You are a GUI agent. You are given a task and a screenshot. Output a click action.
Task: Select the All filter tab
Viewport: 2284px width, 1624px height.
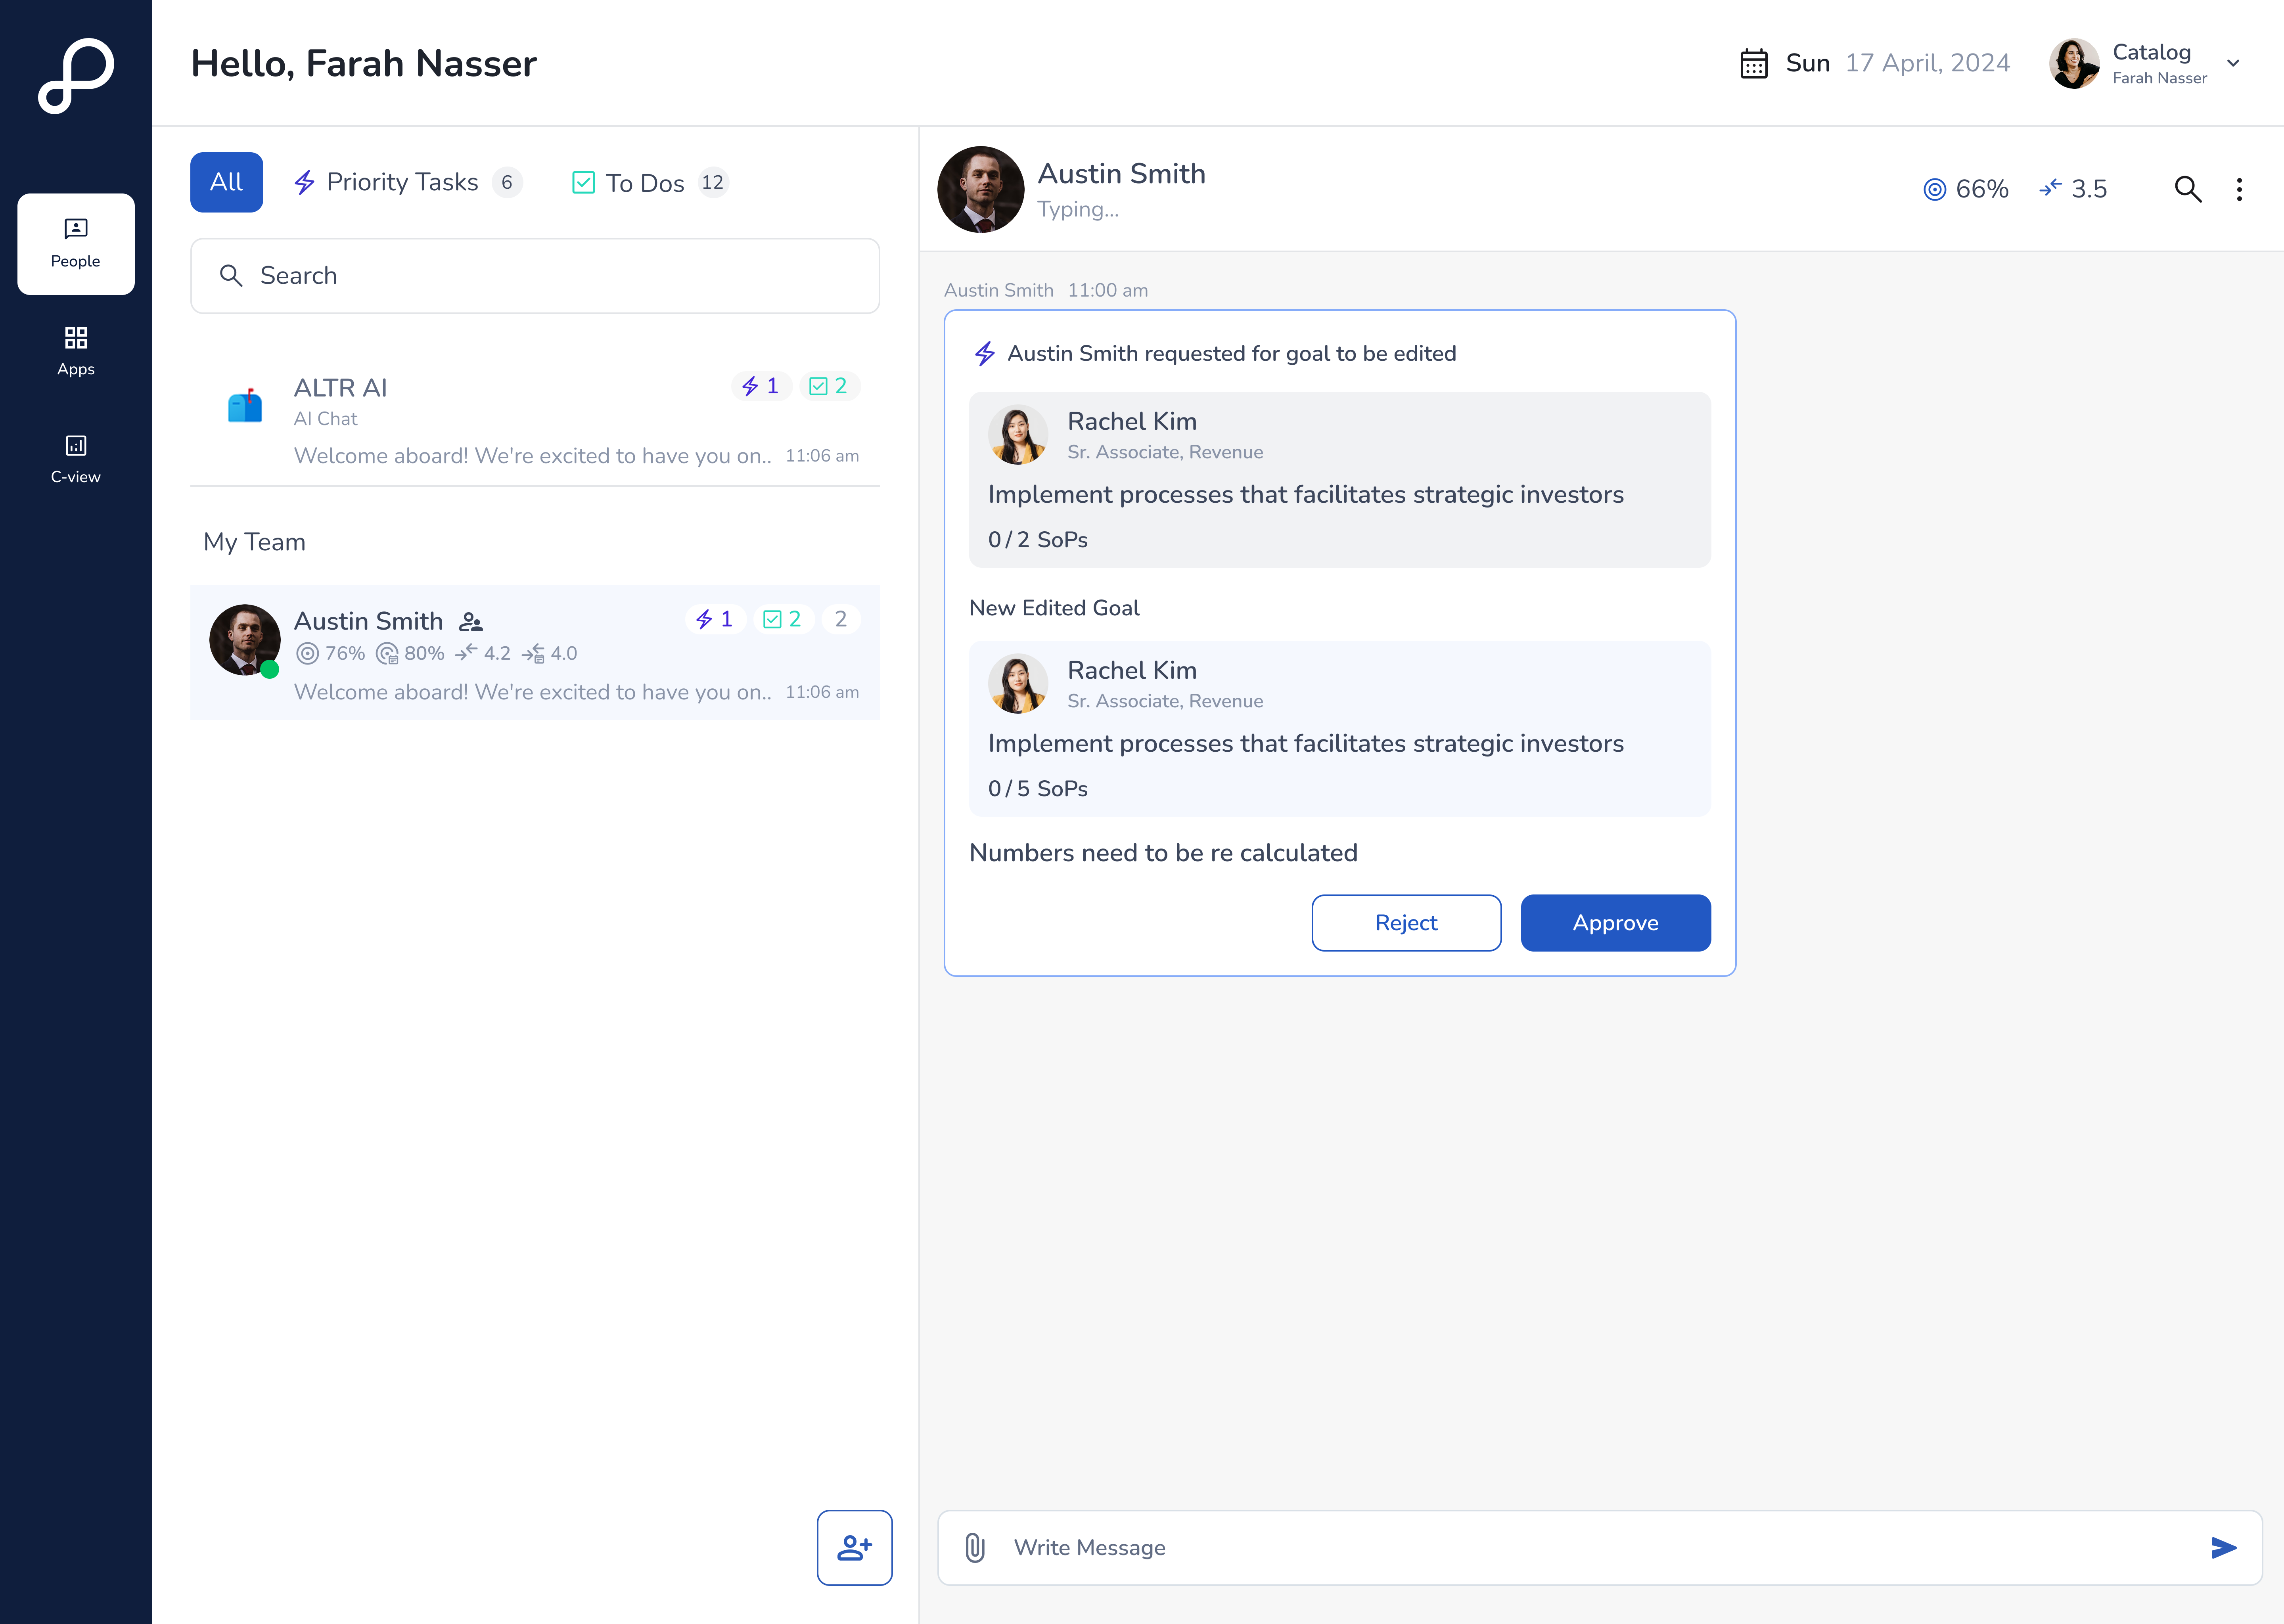pos(226,182)
